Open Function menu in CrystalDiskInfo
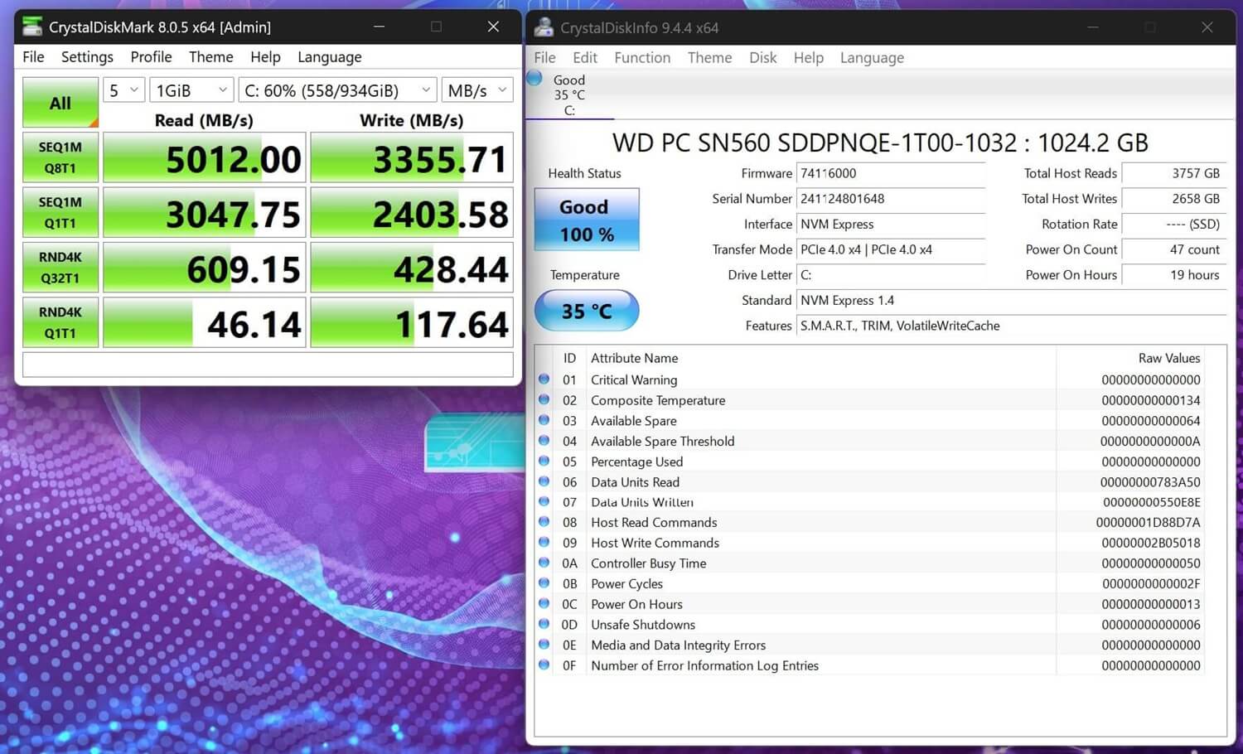Viewport: 1243px width, 754px height. [x=642, y=57]
